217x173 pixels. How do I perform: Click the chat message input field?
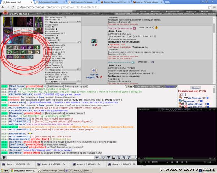point(50,158)
